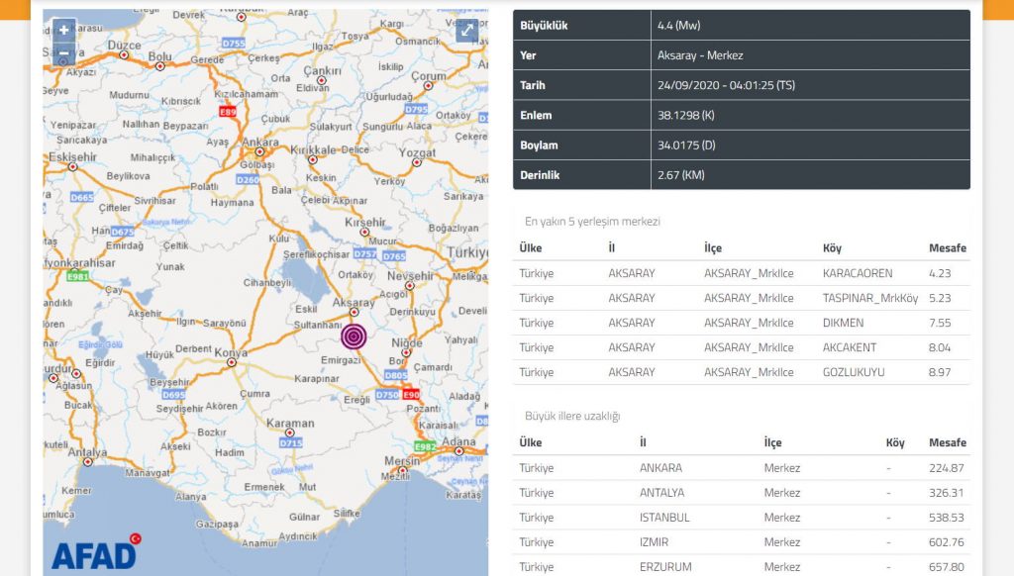The image size is (1014, 576).
Task: Click the green E981 road shield
Action: tap(77, 277)
